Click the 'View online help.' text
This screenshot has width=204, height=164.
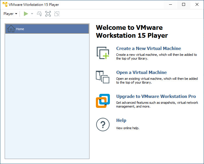click(128, 128)
